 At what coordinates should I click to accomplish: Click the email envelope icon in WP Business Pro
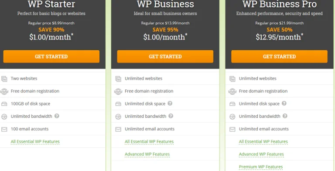tap(232, 129)
